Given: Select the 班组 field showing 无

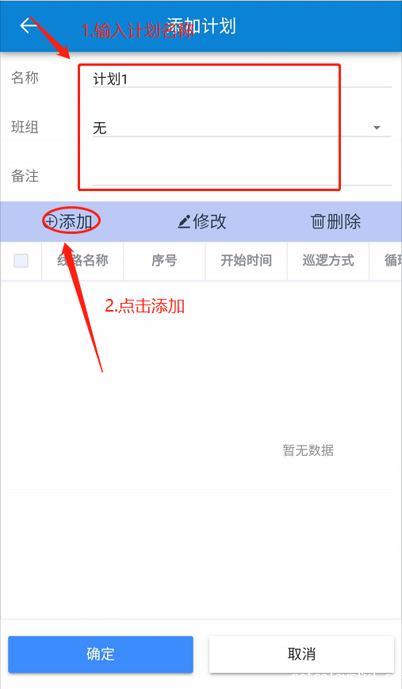Looking at the screenshot, I should pos(242,128).
